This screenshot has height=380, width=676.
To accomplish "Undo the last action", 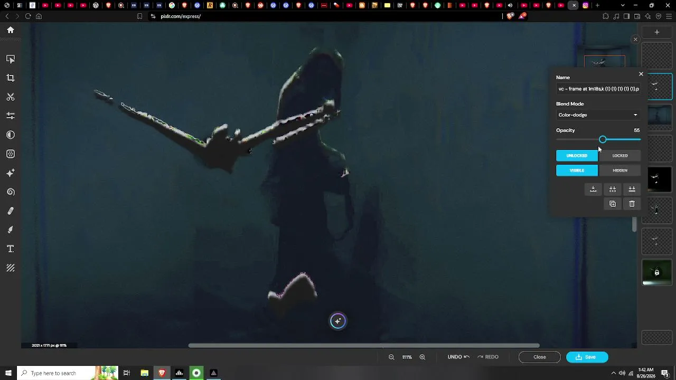I will point(458,357).
